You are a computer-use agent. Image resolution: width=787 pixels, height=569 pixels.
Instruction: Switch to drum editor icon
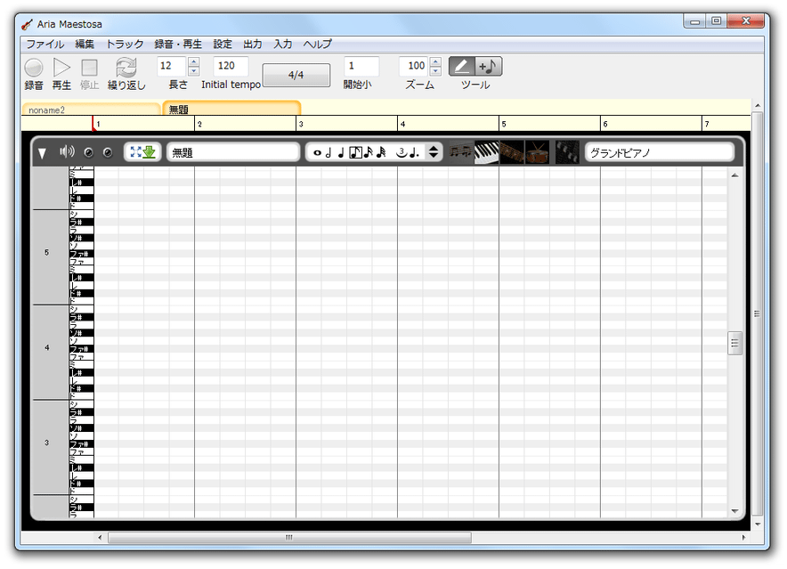click(x=537, y=152)
